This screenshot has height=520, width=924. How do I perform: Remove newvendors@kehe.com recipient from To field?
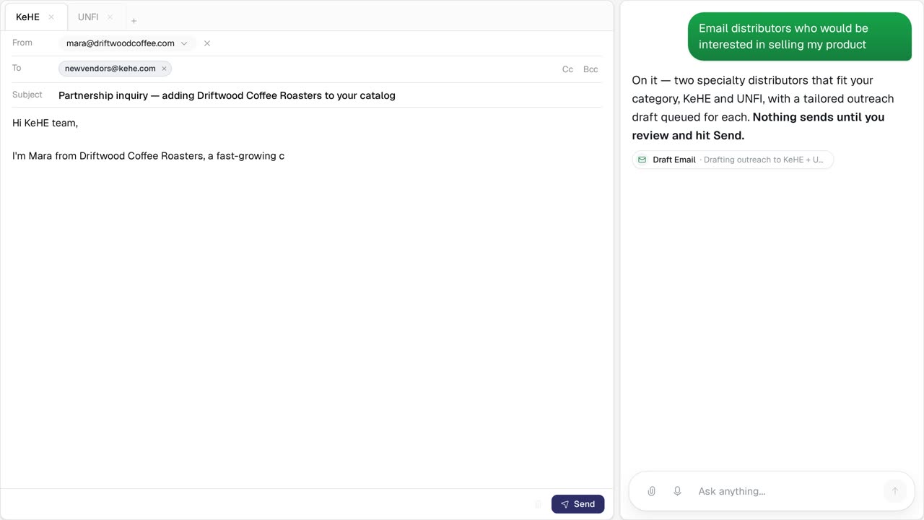coord(164,69)
